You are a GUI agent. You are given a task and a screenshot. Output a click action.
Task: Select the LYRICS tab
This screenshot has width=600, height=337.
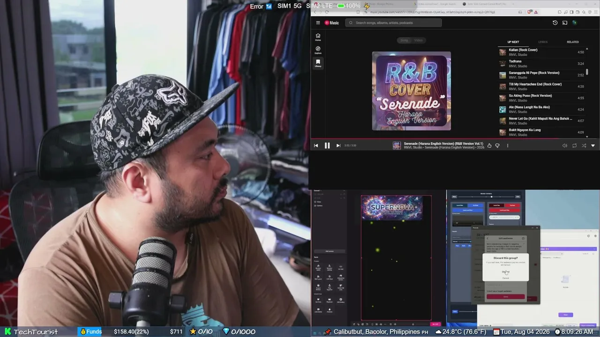point(543,42)
